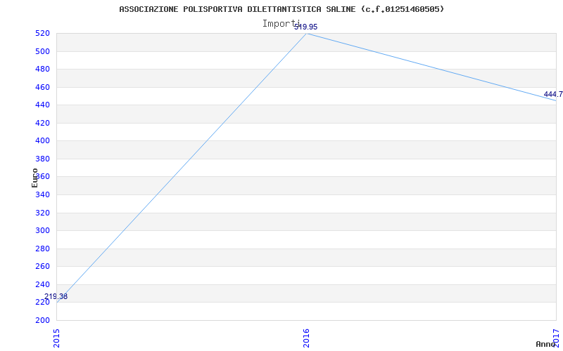This screenshot has width=563, height=351.
Task: Click the 520 y-axis tick label
Action: [x=42, y=34]
